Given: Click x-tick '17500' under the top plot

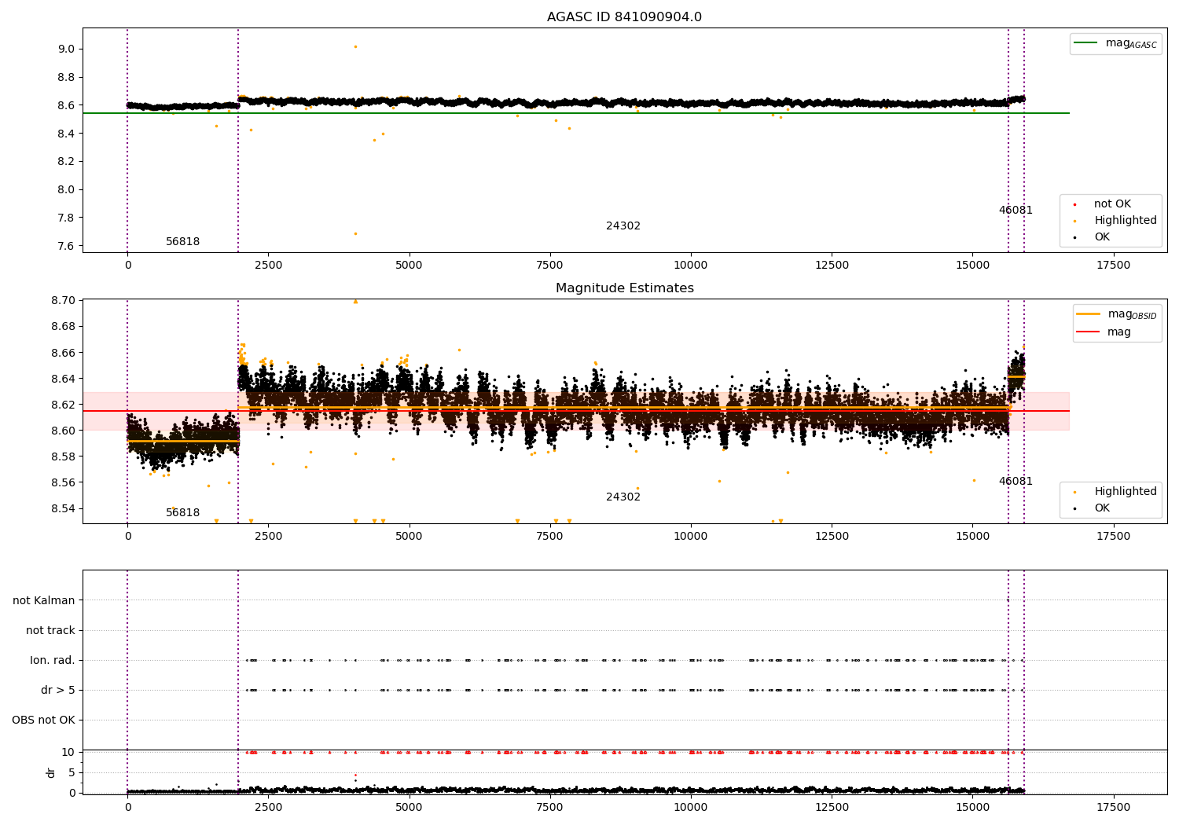Looking at the screenshot, I should click(1113, 266).
